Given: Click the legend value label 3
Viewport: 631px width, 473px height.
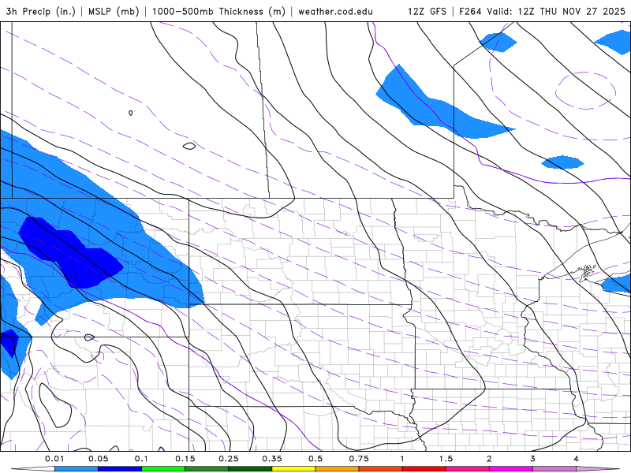Looking at the screenshot, I should point(533,459).
